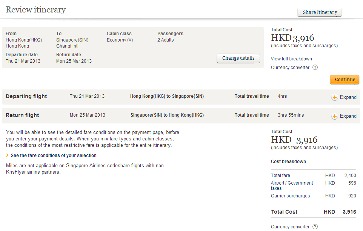Click the plus icon for Return flight
The image size is (363, 231).
click(335, 116)
